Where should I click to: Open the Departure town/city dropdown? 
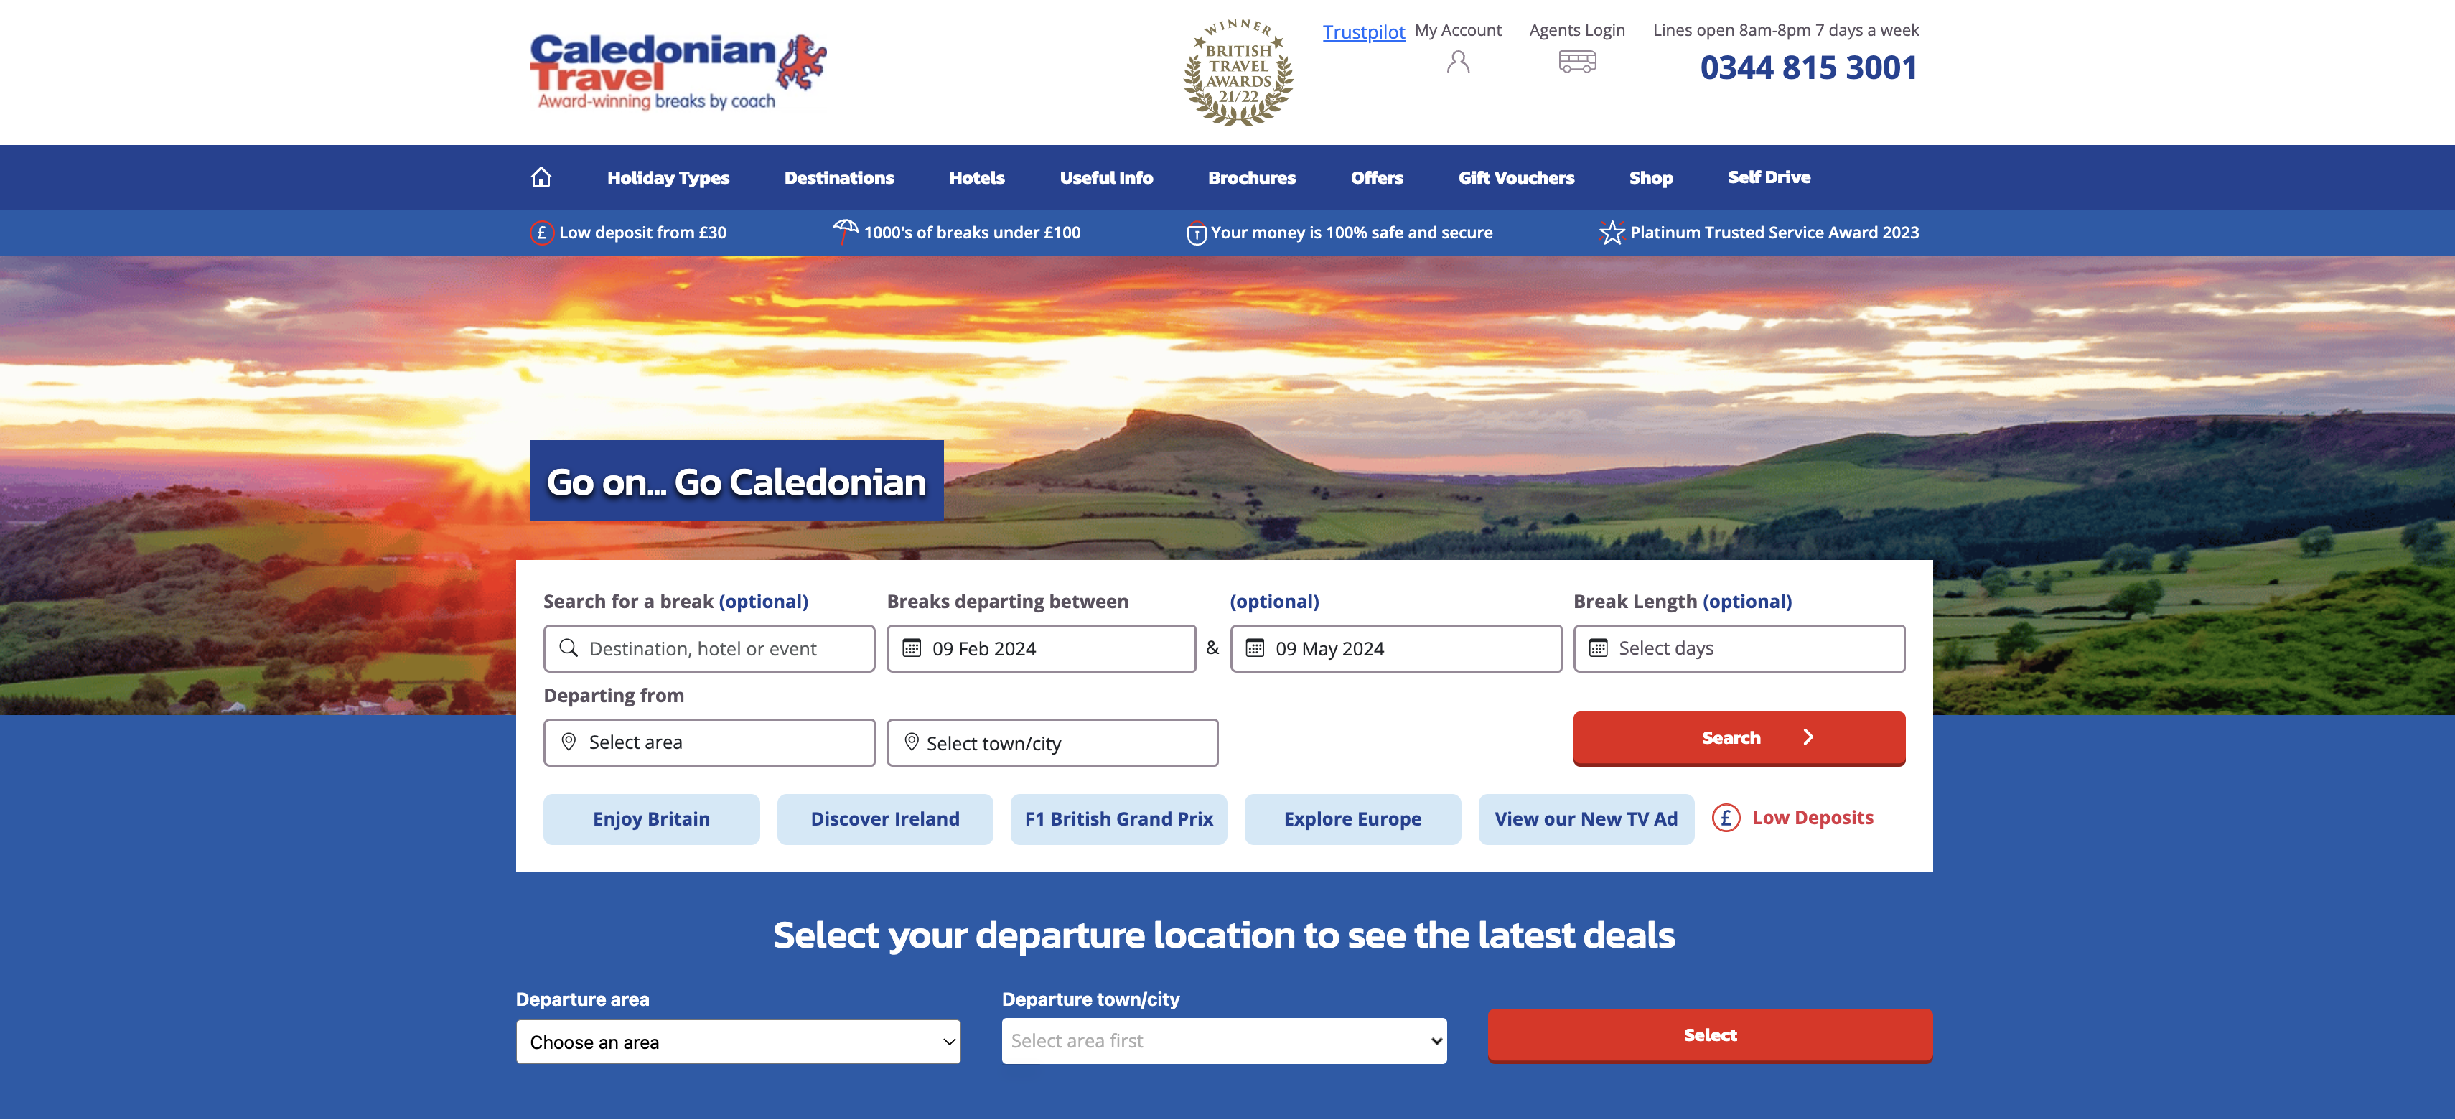pyautogui.click(x=1224, y=1040)
